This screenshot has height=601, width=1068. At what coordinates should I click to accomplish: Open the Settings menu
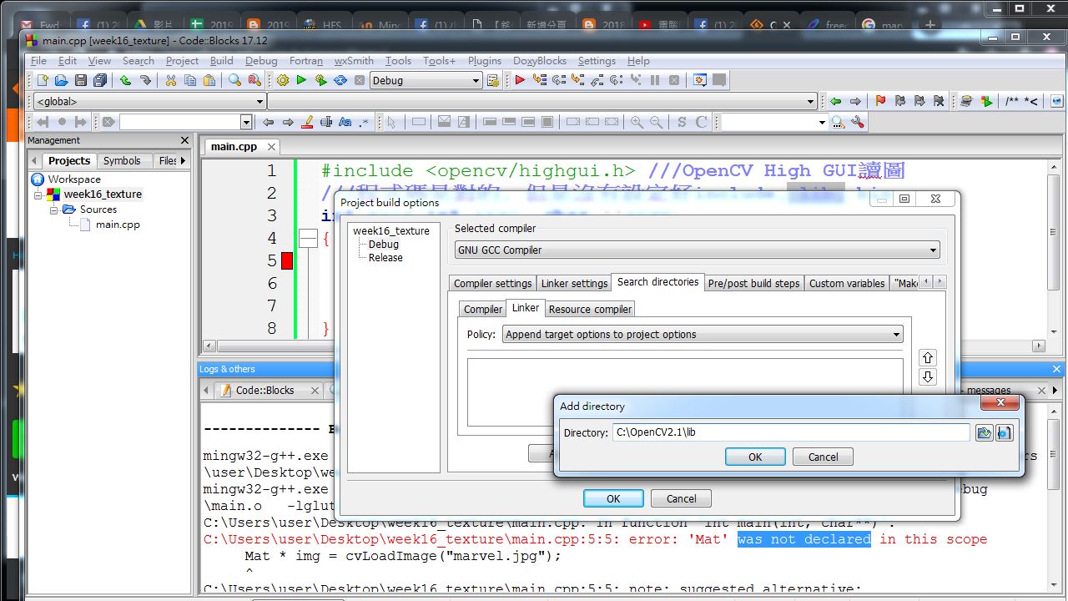[597, 61]
